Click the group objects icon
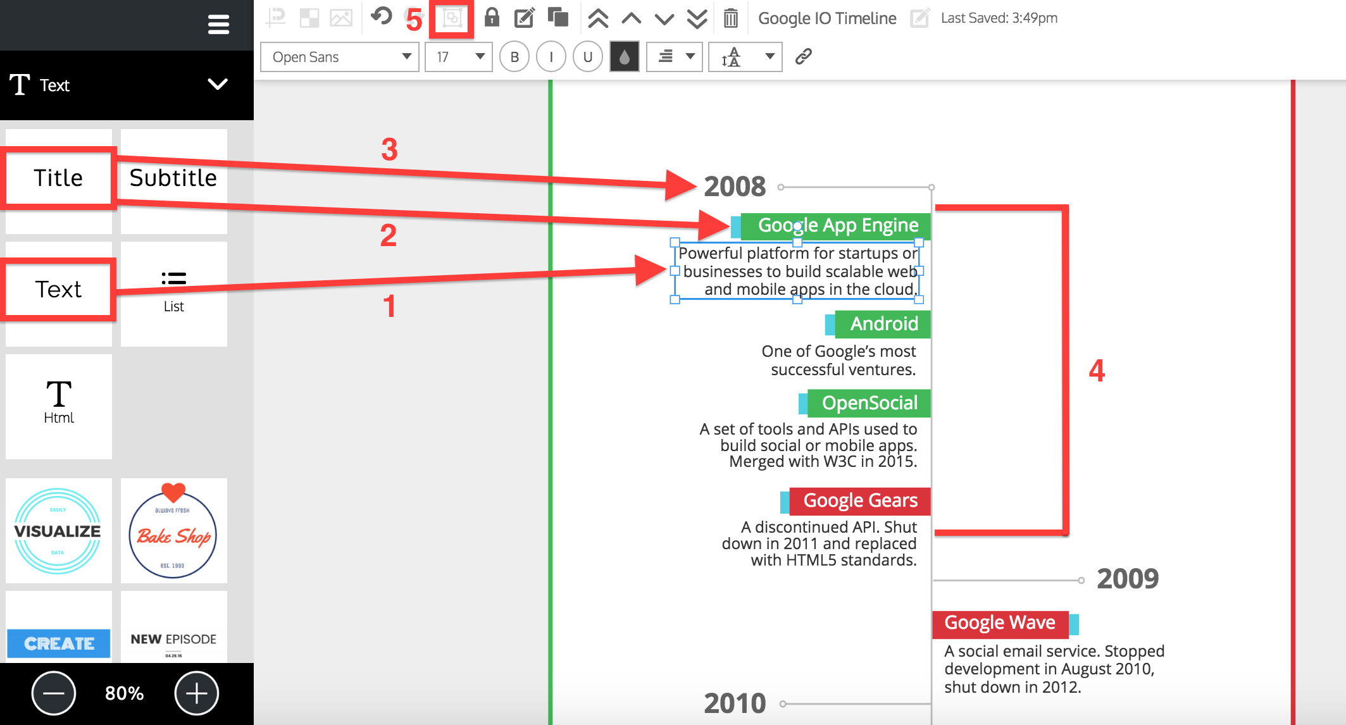The height and width of the screenshot is (725, 1346). [x=452, y=18]
